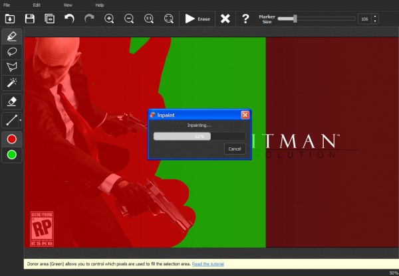Select the Lasso tool
Viewport: 399px width, 276px height.
(x=11, y=52)
